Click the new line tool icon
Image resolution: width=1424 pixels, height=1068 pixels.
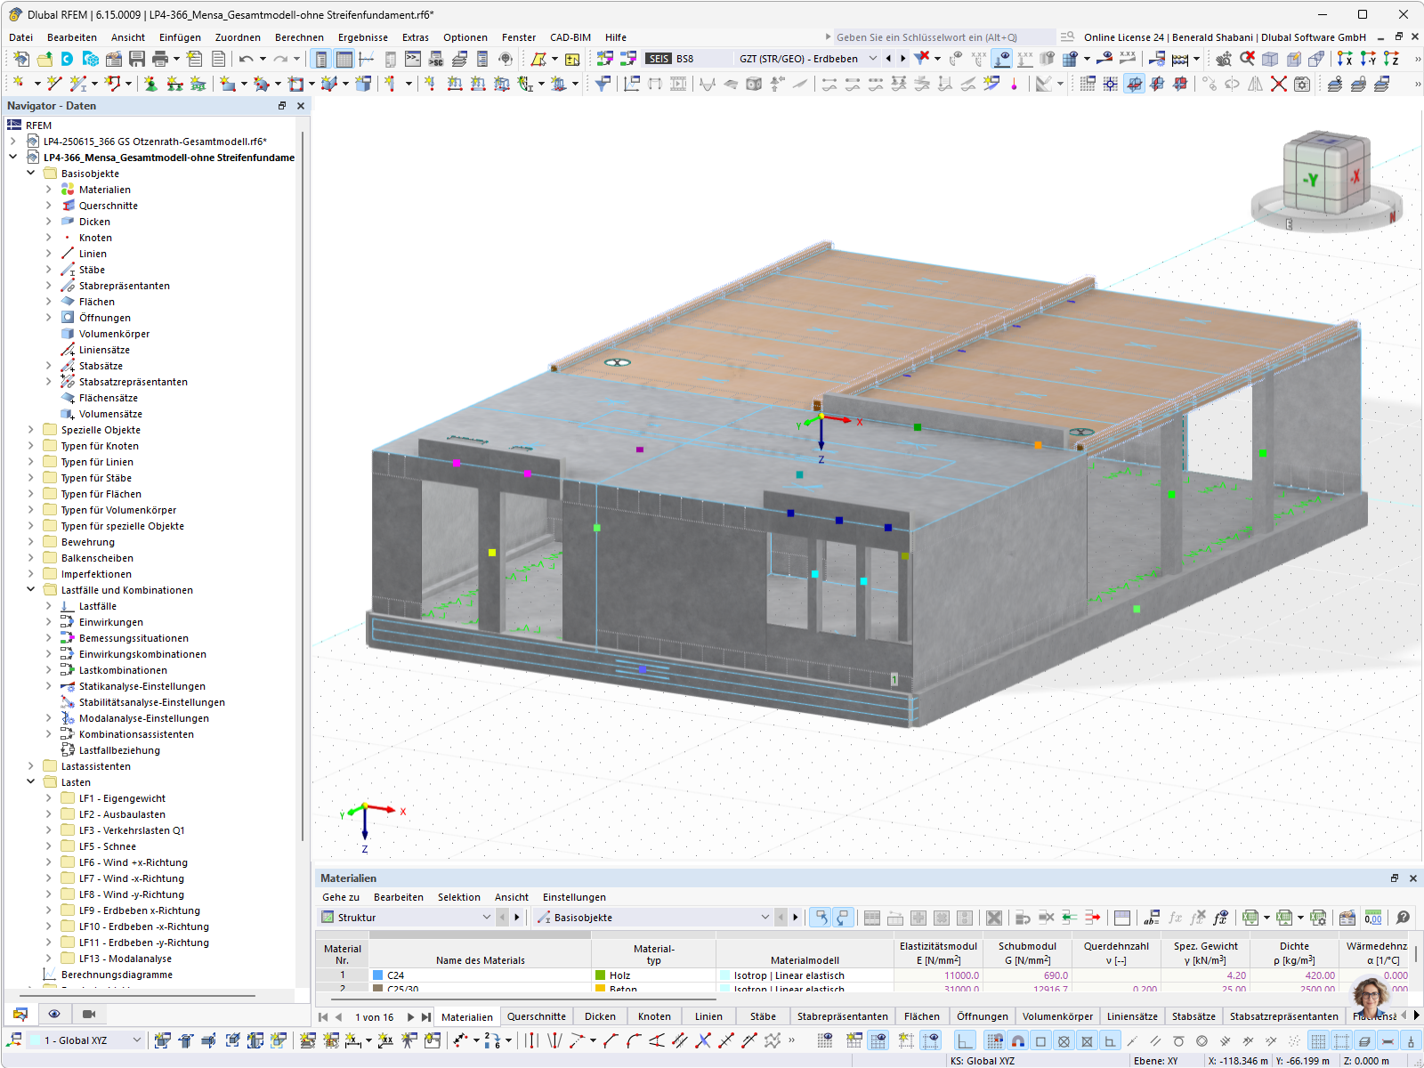tap(54, 84)
